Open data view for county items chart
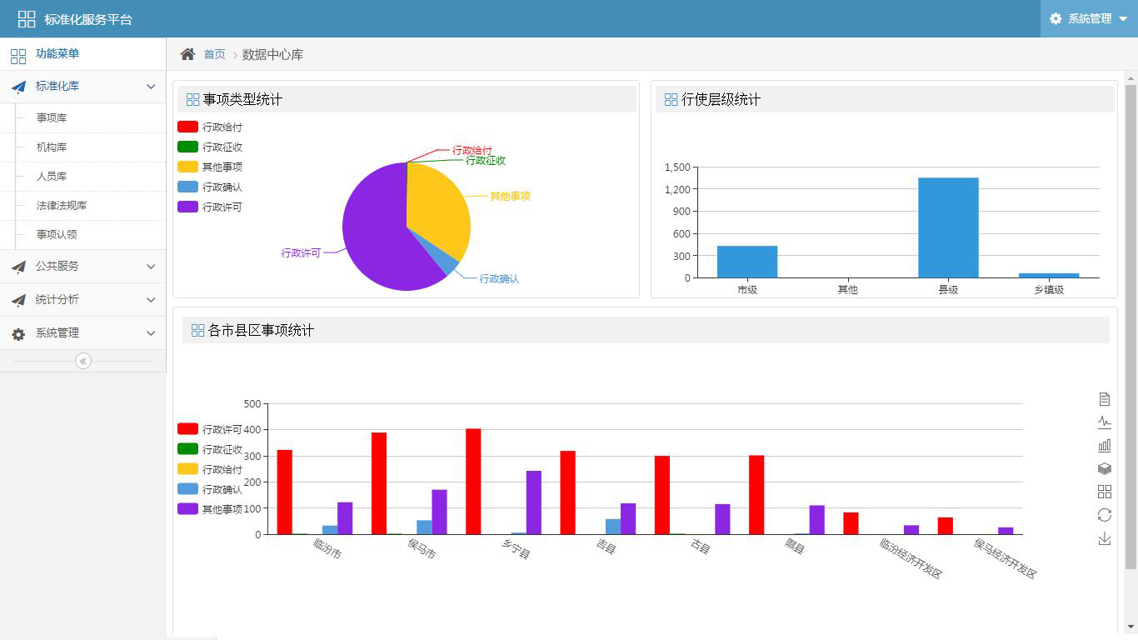Viewport: 1138px width, 640px height. point(1105,399)
